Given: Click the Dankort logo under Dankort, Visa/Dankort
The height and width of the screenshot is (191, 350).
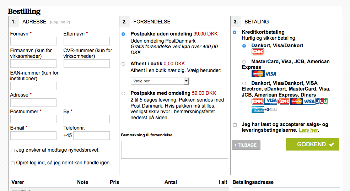Looking at the screenshot, I should (258, 52).
